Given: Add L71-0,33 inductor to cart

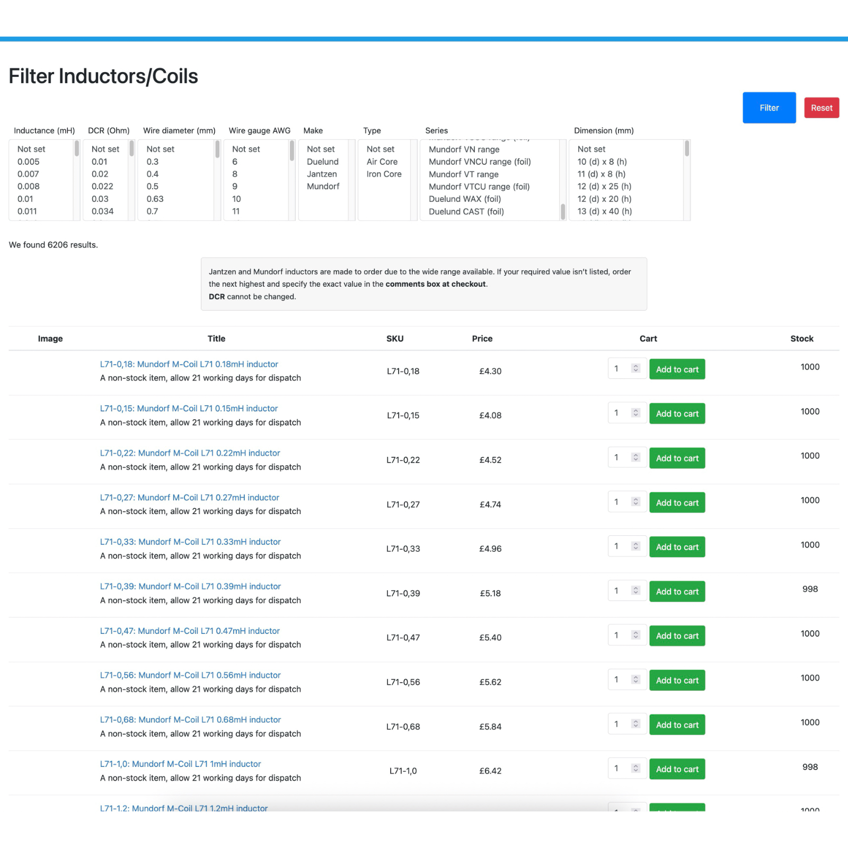Looking at the screenshot, I should pos(677,547).
